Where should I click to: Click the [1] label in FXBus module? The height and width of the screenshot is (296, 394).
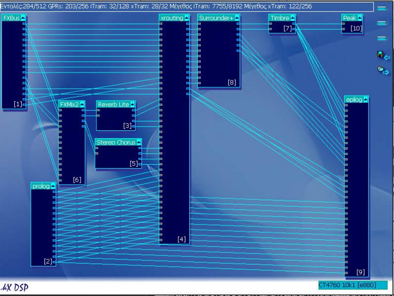pyautogui.click(x=18, y=104)
